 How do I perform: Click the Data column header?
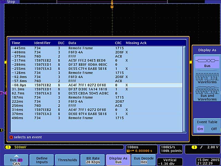point(72,43)
